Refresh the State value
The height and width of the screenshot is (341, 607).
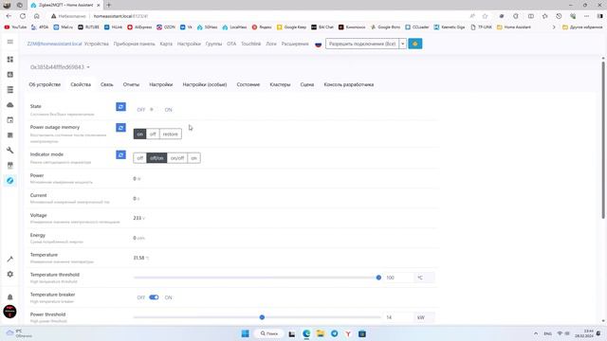[120, 107]
